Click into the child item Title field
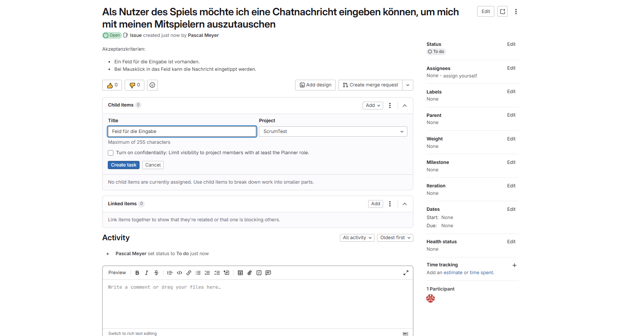This screenshot has width=623, height=336. [182, 131]
